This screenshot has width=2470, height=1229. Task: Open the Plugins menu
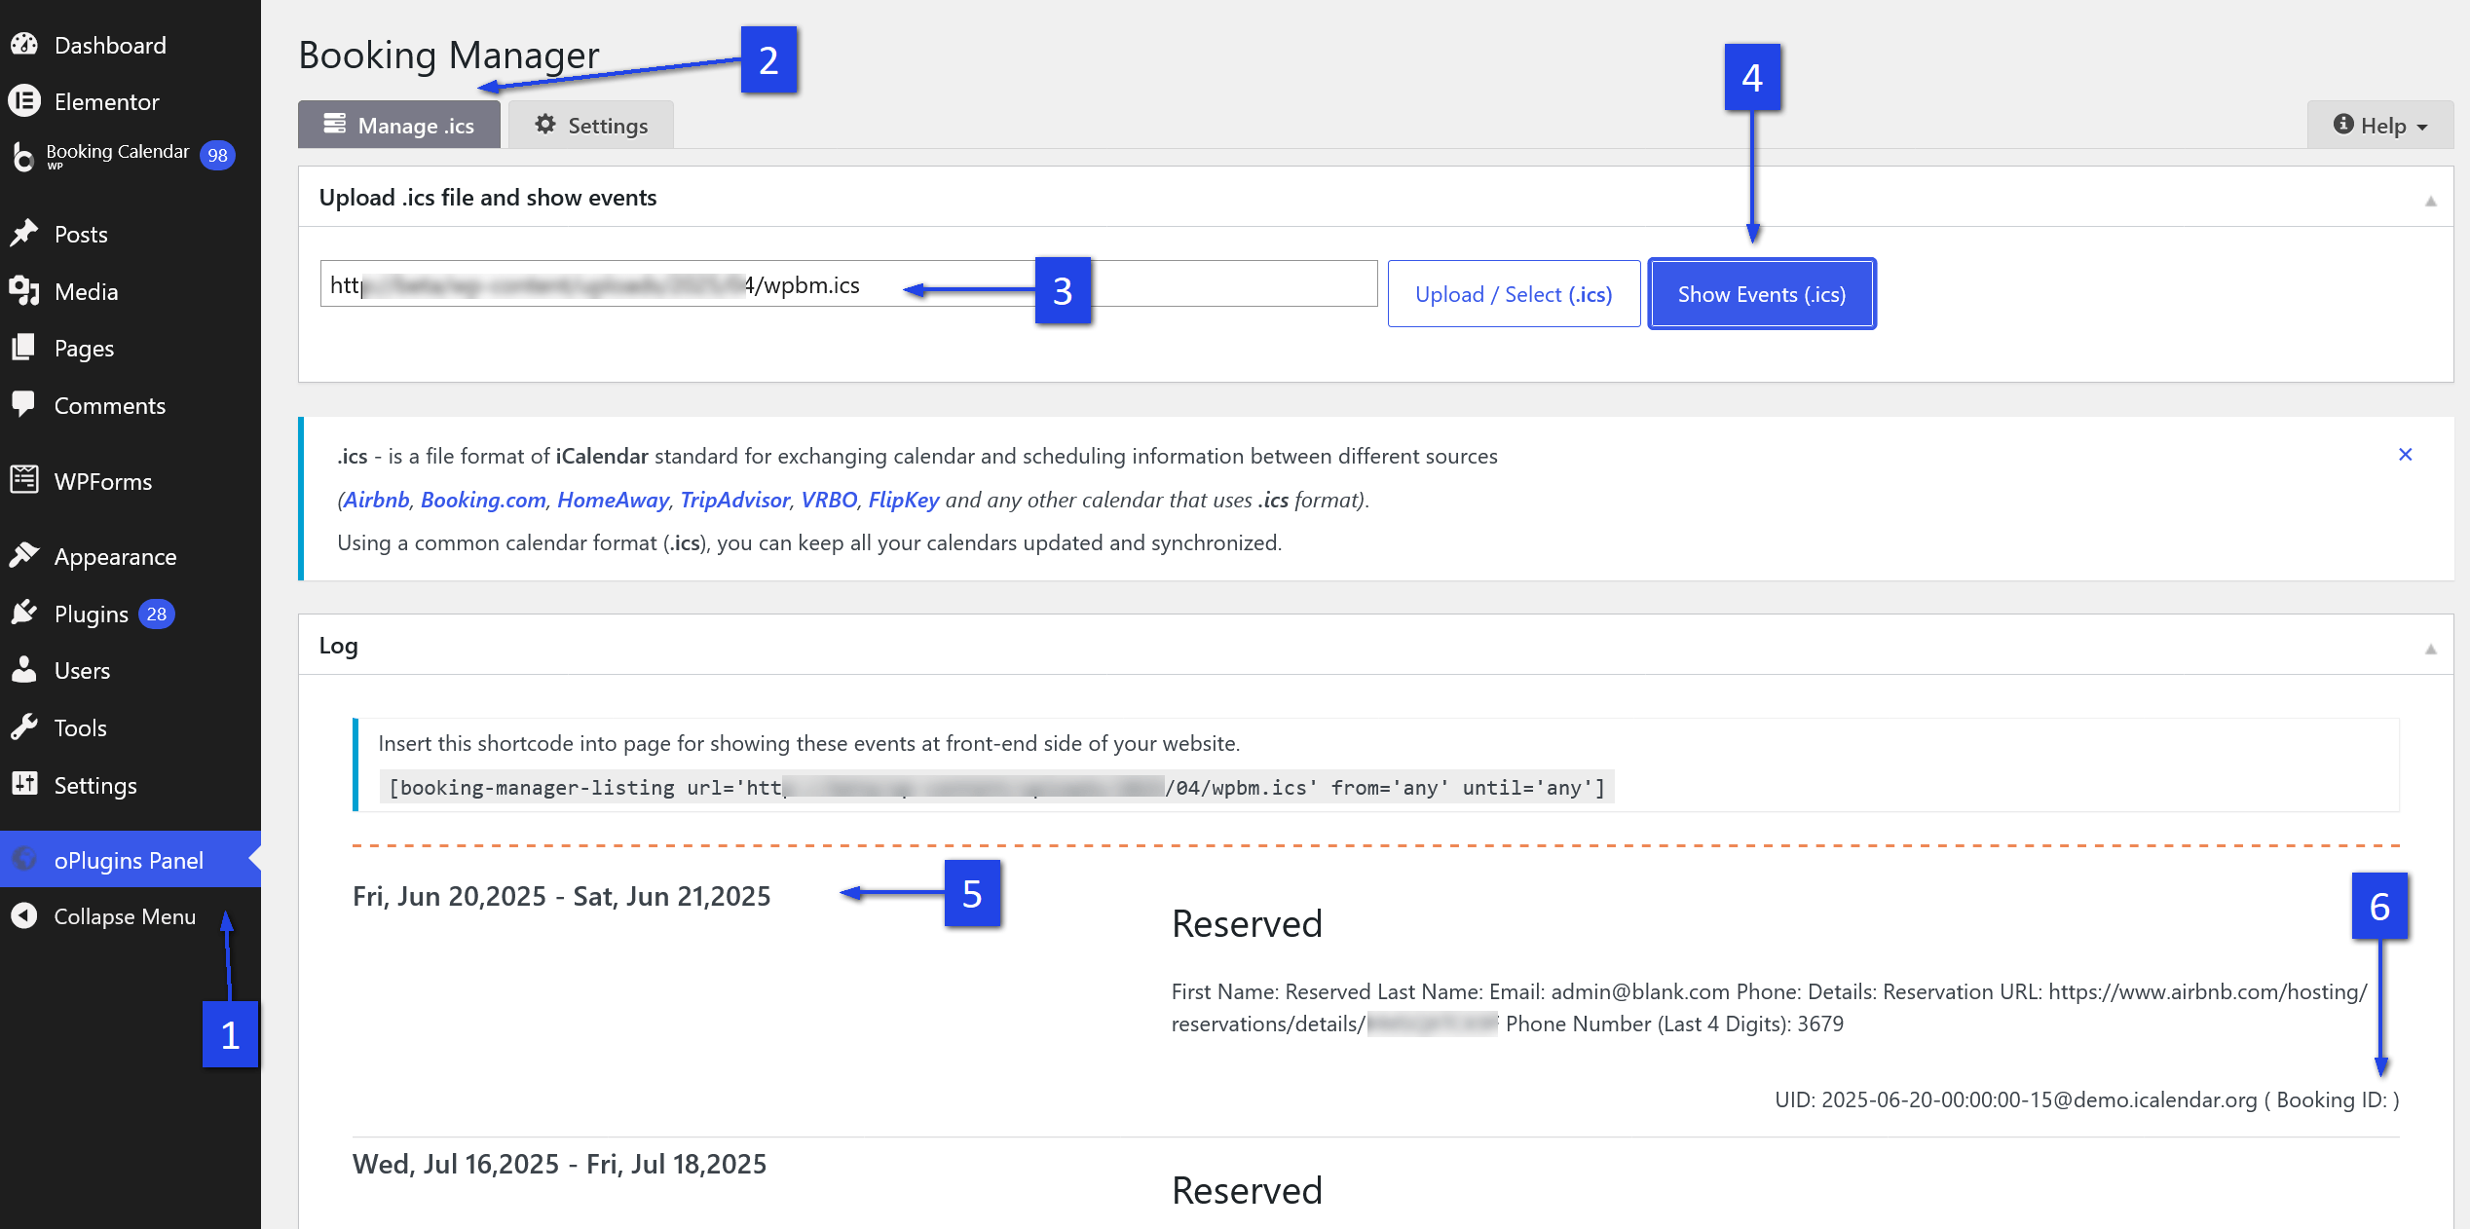tap(131, 614)
